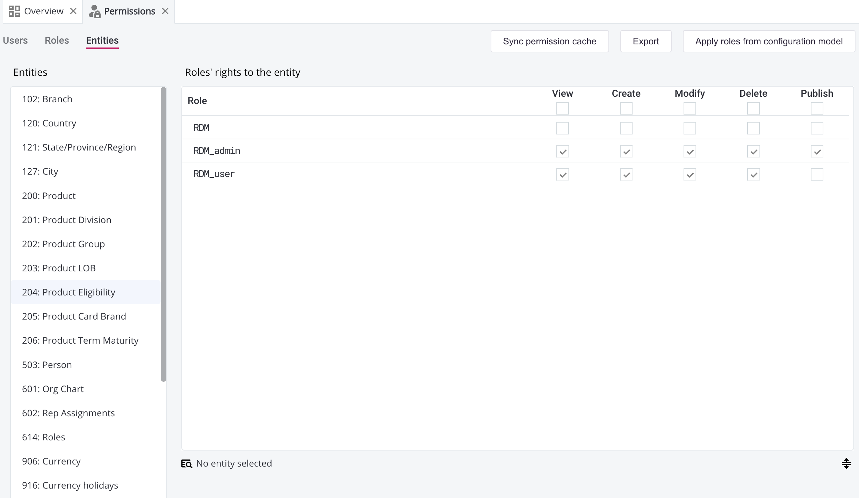Select the 601: Org Chart entity
The width and height of the screenshot is (859, 498).
coord(53,389)
